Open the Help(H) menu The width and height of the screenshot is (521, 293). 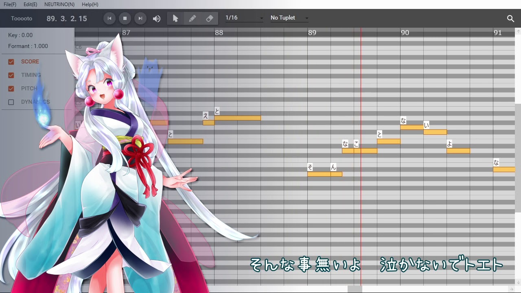point(90,4)
